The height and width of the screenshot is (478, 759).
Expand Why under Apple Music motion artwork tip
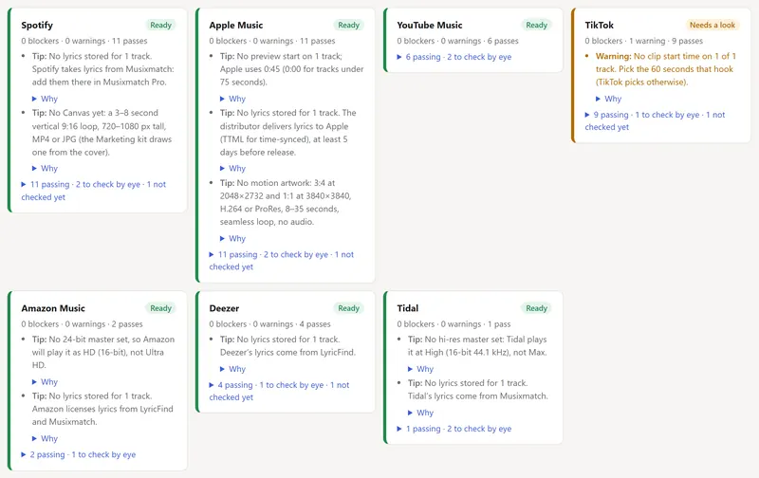[232, 238]
